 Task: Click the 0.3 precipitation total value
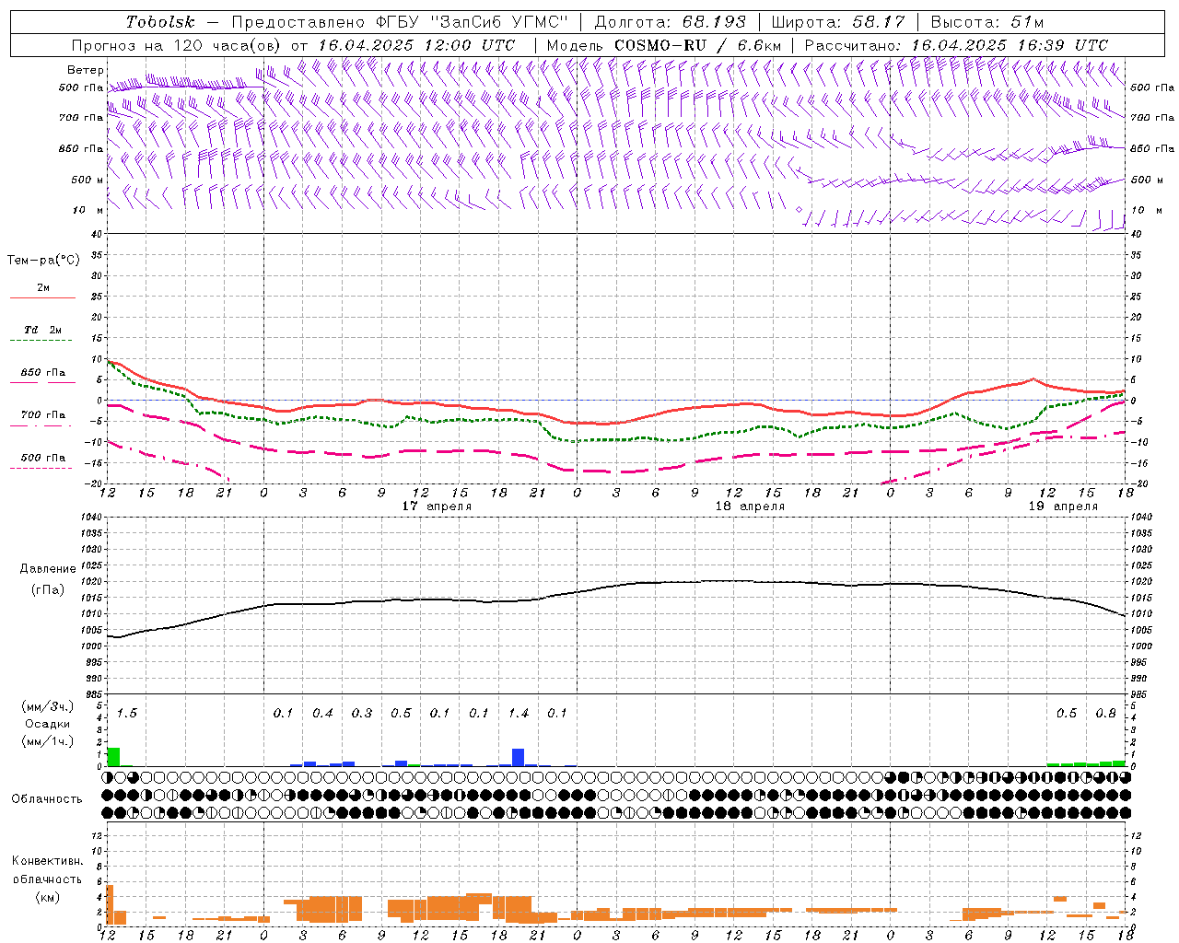[x=362, y=714]
